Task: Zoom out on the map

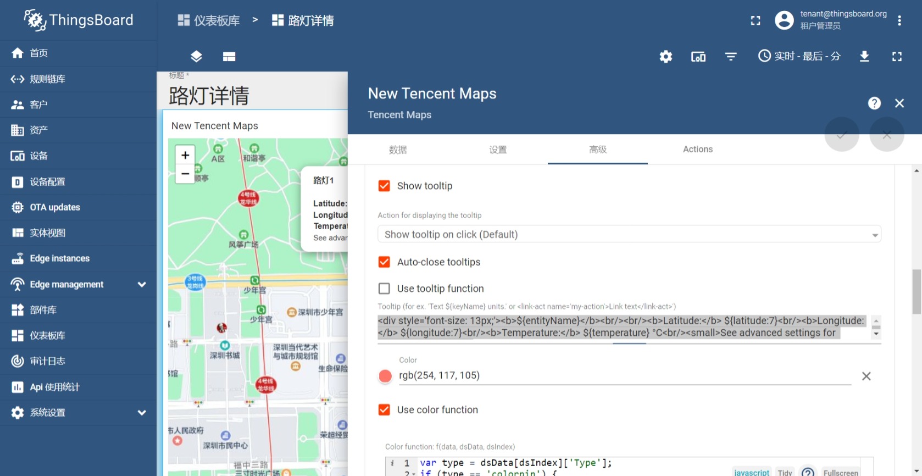Action: (x=185, y=174)
